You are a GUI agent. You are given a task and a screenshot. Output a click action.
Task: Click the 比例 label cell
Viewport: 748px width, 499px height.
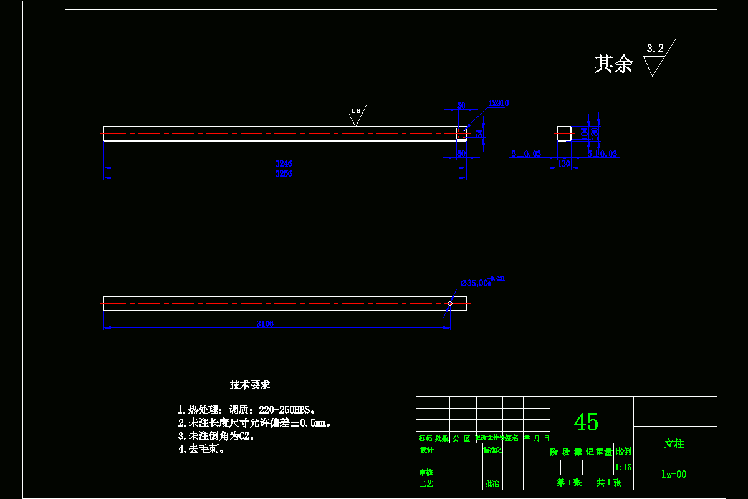[623, 452]
